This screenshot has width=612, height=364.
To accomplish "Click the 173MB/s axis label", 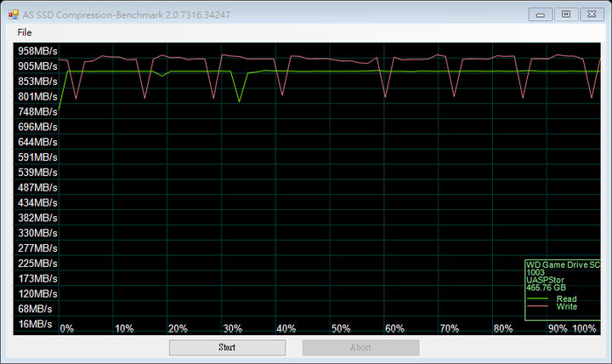I will tap(37, 279).
